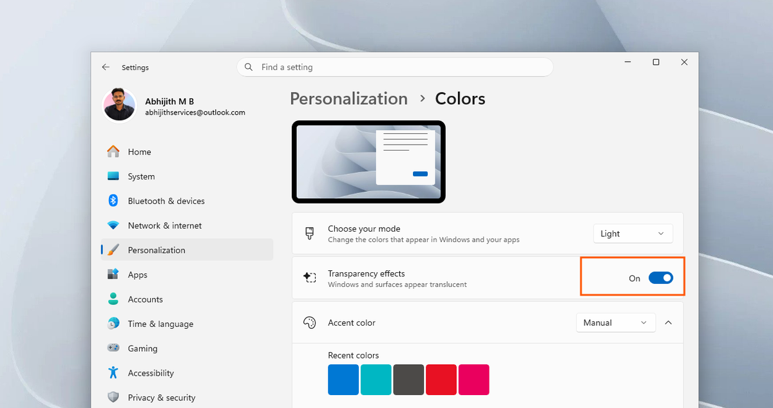Viewport: 773px width, 408px height.
Task: Click the Accessibility figure icon
Action: click(x=113, y=373)
